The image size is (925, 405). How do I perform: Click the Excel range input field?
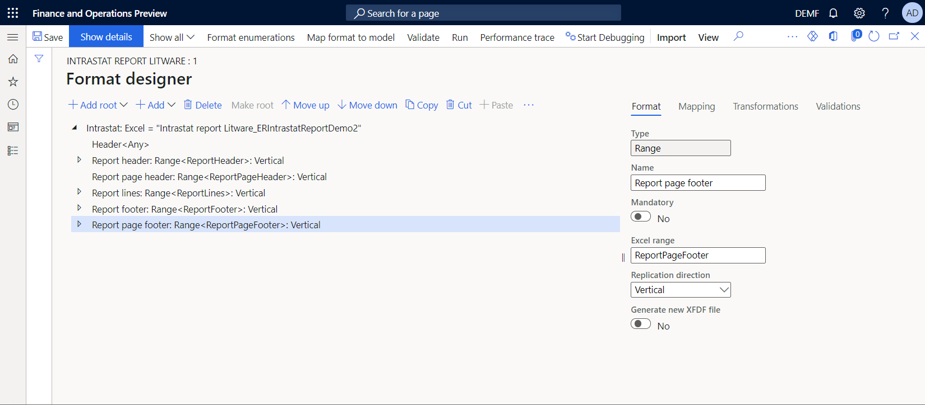point(698,255)
